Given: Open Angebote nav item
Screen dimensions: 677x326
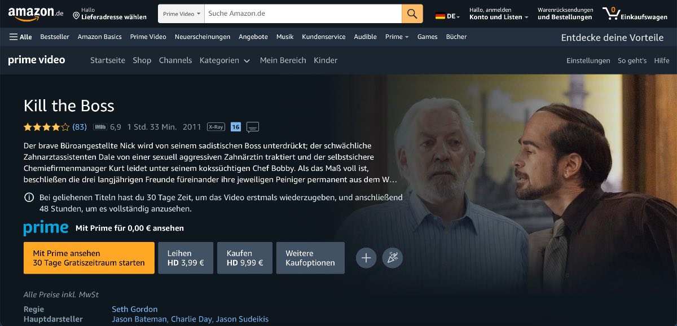Looking at the screenshot, I should click(253, 37).
